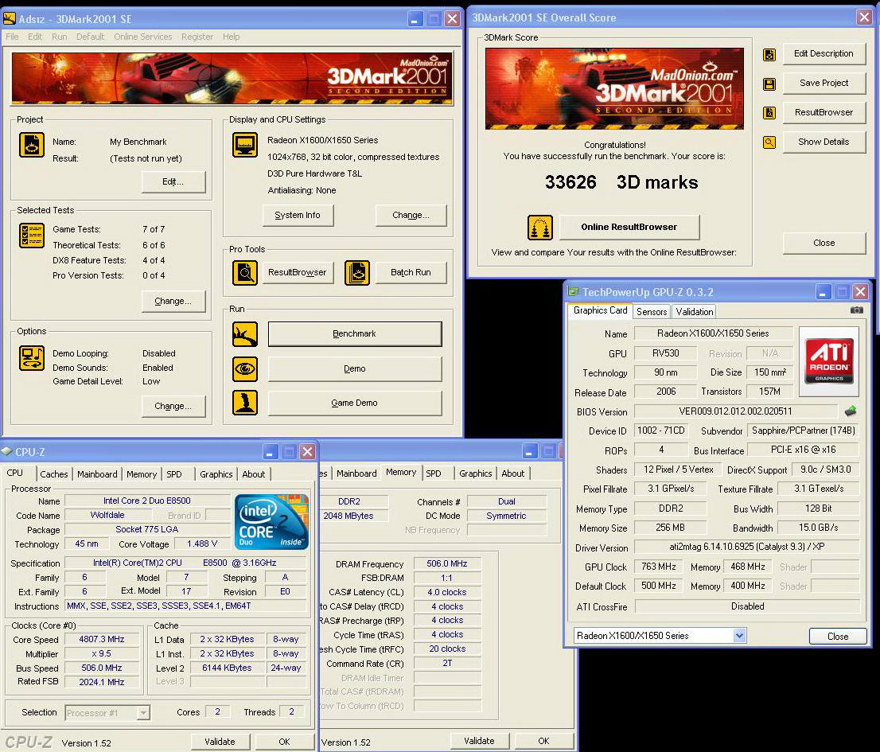Image resolution: width=880 pixels, height=752 pixels.
Task: Click the Online ResultBrowser button
Action: [629, 227]
